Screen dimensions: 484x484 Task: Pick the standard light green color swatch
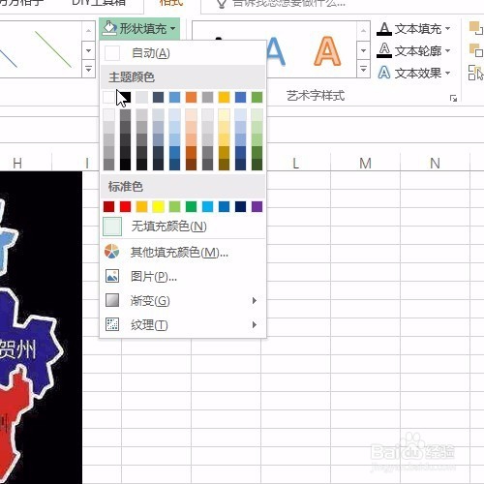174,206
